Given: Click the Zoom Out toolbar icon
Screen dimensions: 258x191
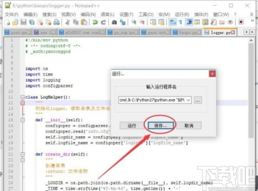Looking at the screenshot, I should tap(142, 22).
